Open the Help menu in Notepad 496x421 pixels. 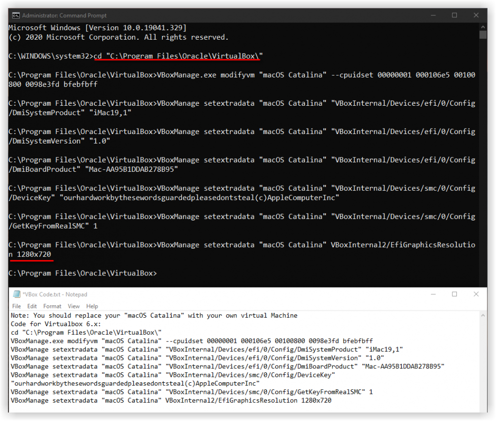pos(92,306)
